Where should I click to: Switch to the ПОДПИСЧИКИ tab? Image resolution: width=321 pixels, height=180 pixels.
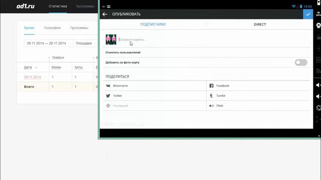coord(153,24)
